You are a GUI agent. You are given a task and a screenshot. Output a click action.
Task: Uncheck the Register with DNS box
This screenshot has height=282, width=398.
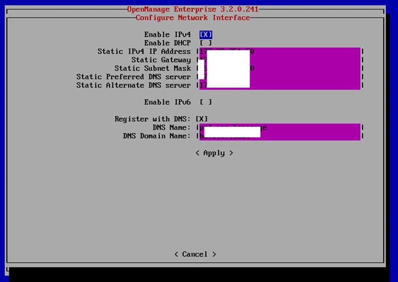pyautogui.click(x=202, y=119)
